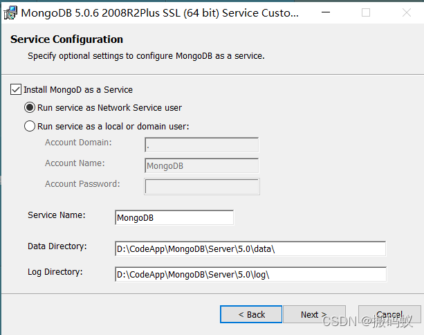The height and width of the screenshot is (335, 424).
Task: Click the Account Domain input field
Action: click(x=202, y=145)
